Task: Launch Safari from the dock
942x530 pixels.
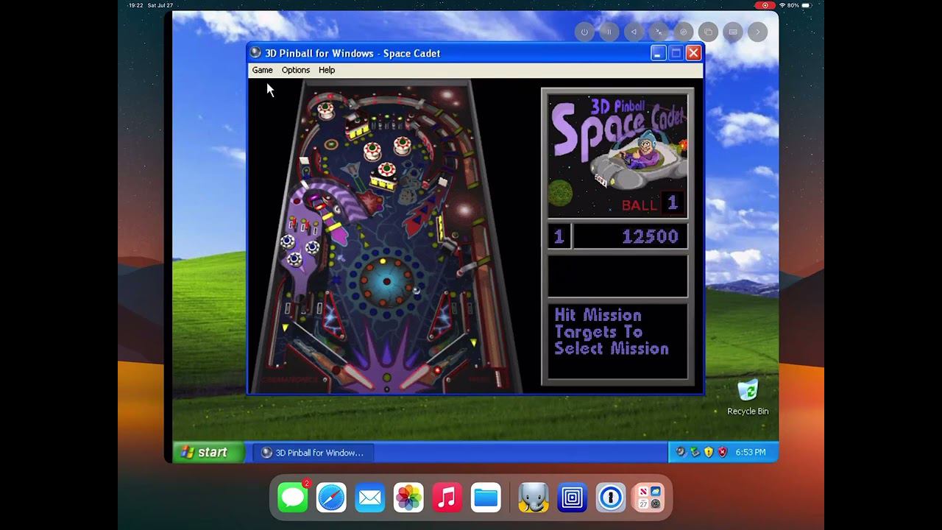Action: click(x=331, y=498)
